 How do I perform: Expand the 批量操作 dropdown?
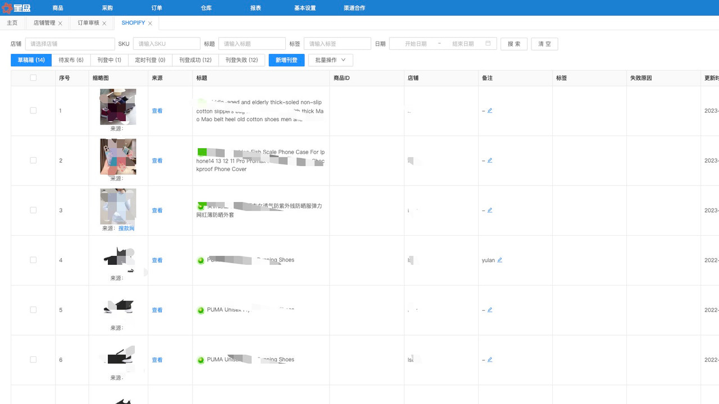330,60
